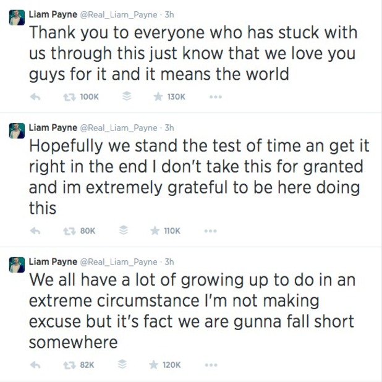The height and width of the screenshot is (382, 382).
Task: Reply to the 'Hopefully we stand' tweet
Action: point(35,231)
